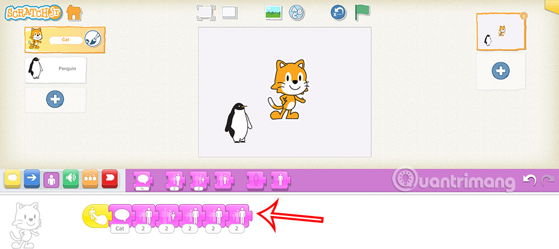Tap the final Grow block ending the script
The height and width of the screenshot is (249, 559).
click(239, 216)
